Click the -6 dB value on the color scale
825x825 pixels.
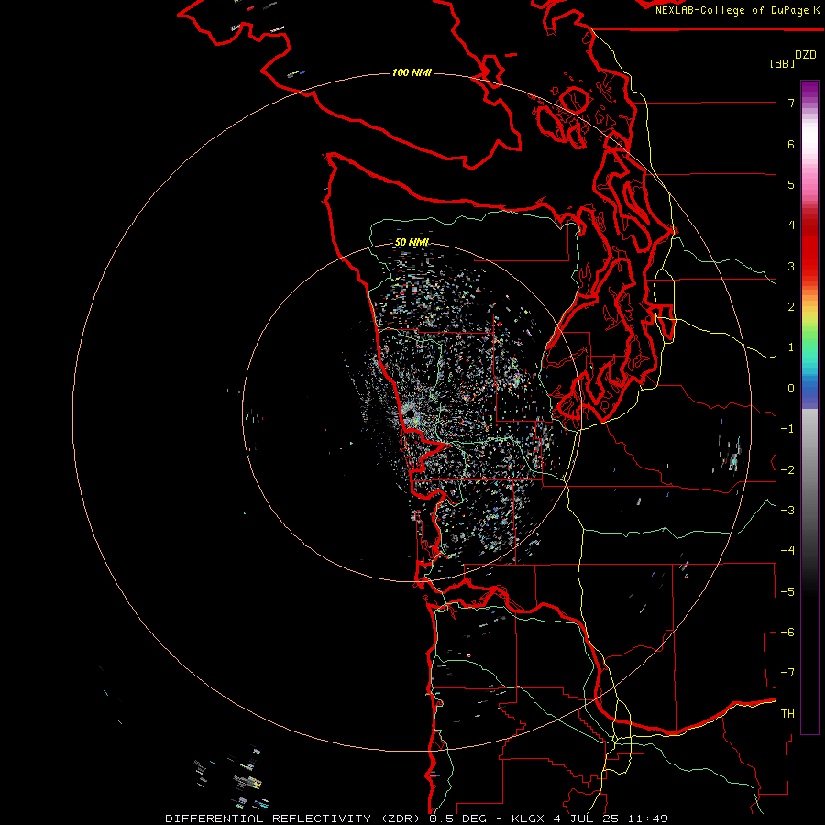787,632
